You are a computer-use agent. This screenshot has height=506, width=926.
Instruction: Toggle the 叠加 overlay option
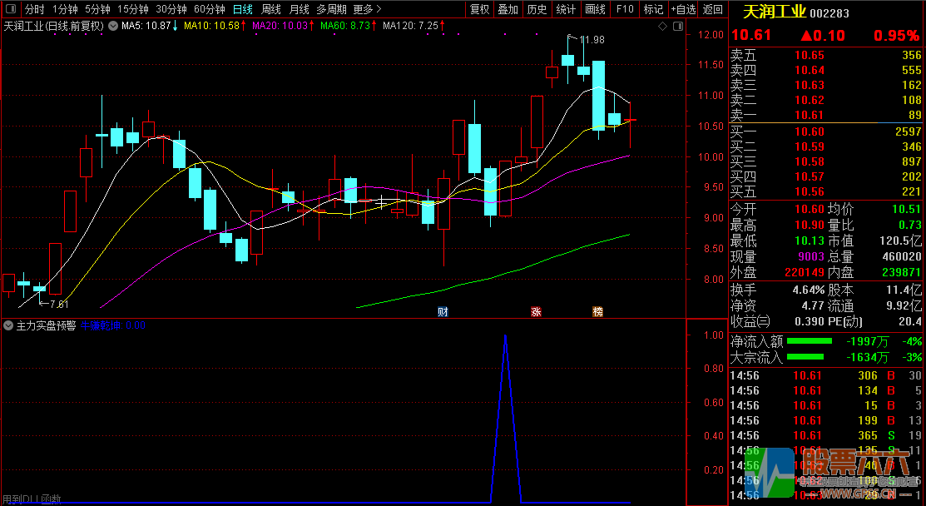(x=508, y=9)
